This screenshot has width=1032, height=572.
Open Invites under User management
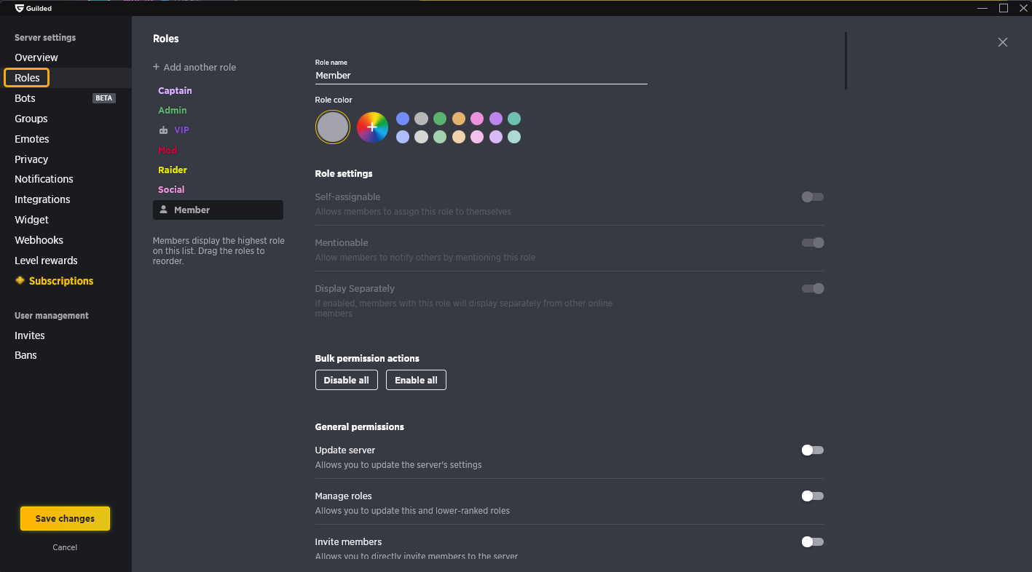point(30,335)
